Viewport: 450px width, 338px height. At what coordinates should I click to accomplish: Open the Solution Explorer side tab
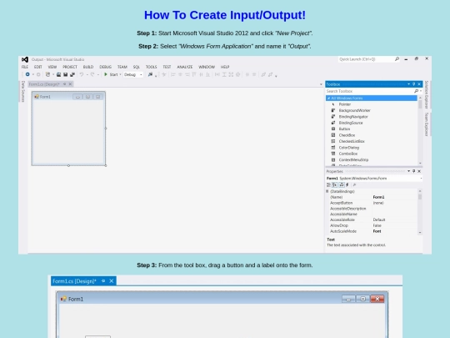pyautogui.click(x=427, y=94)
